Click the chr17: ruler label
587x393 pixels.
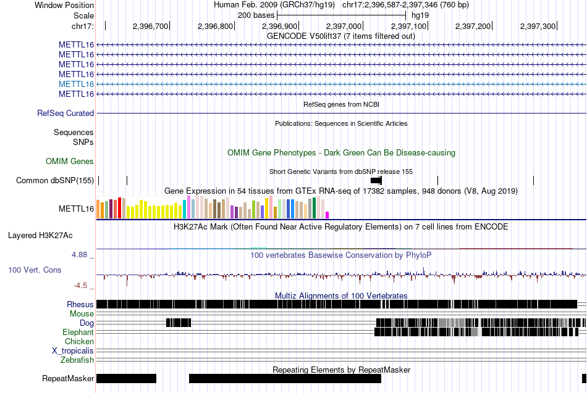pos(83,26)
